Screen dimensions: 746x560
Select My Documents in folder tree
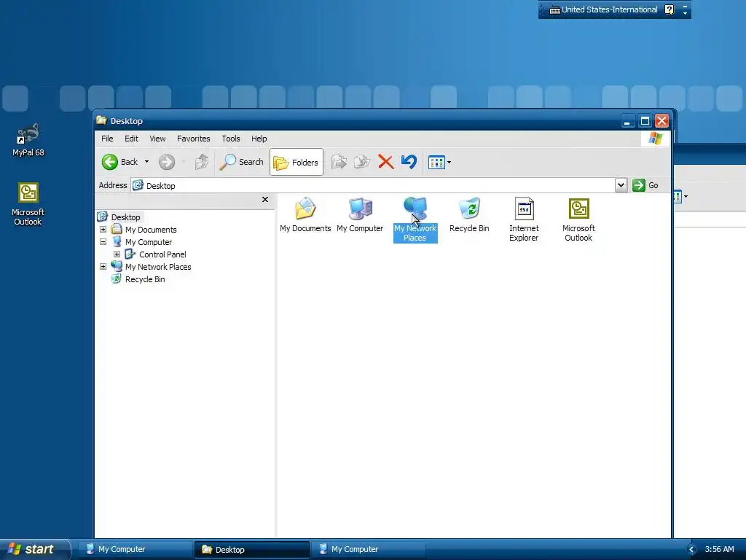point(151,230)
